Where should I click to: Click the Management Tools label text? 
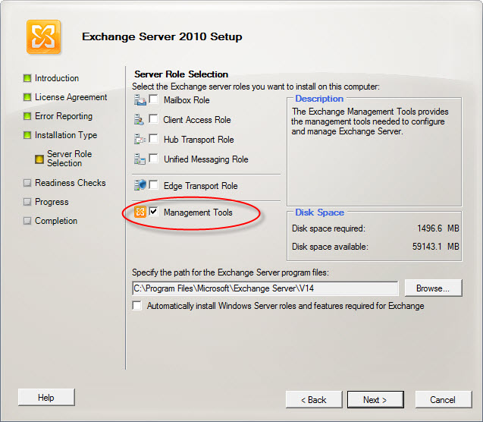point(198,213)
